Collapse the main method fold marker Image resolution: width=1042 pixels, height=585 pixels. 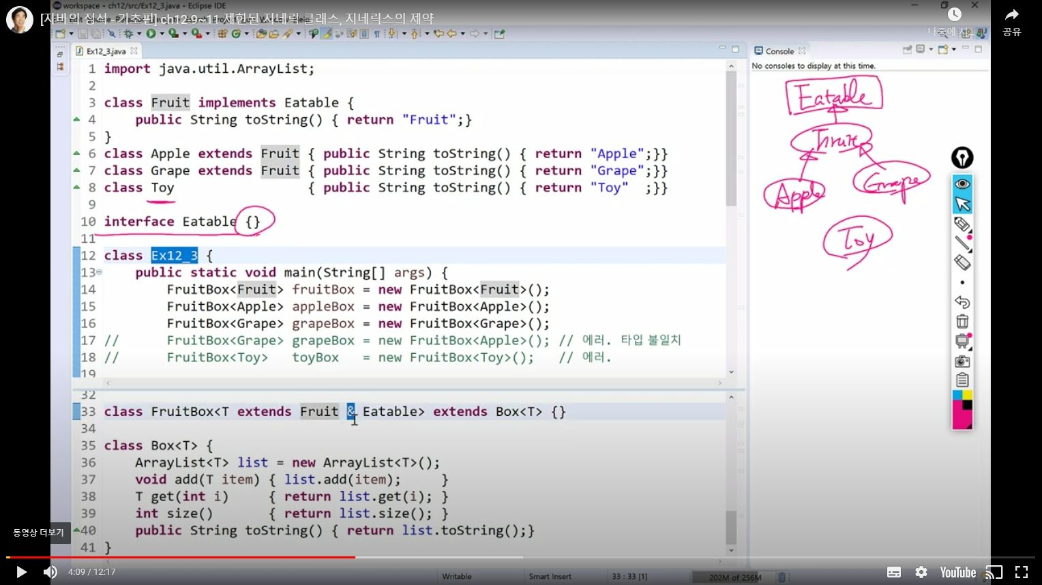(100, 272)
